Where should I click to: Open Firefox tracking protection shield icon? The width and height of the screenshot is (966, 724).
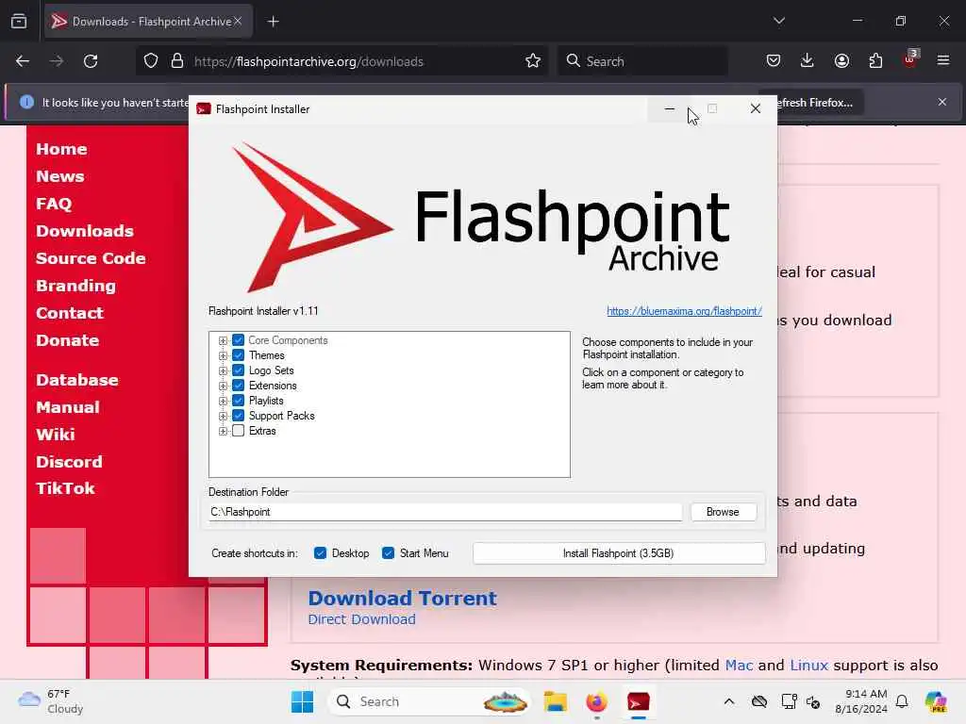click(x=151, y=61)
